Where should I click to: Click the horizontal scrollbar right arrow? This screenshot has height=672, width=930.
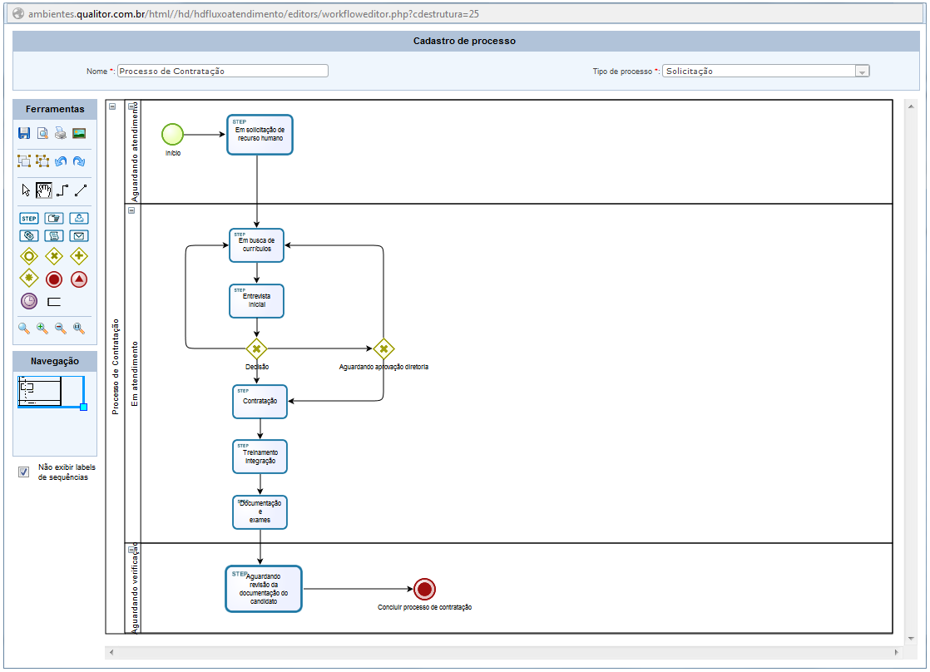pyautogui.click(x=896, y=653)
